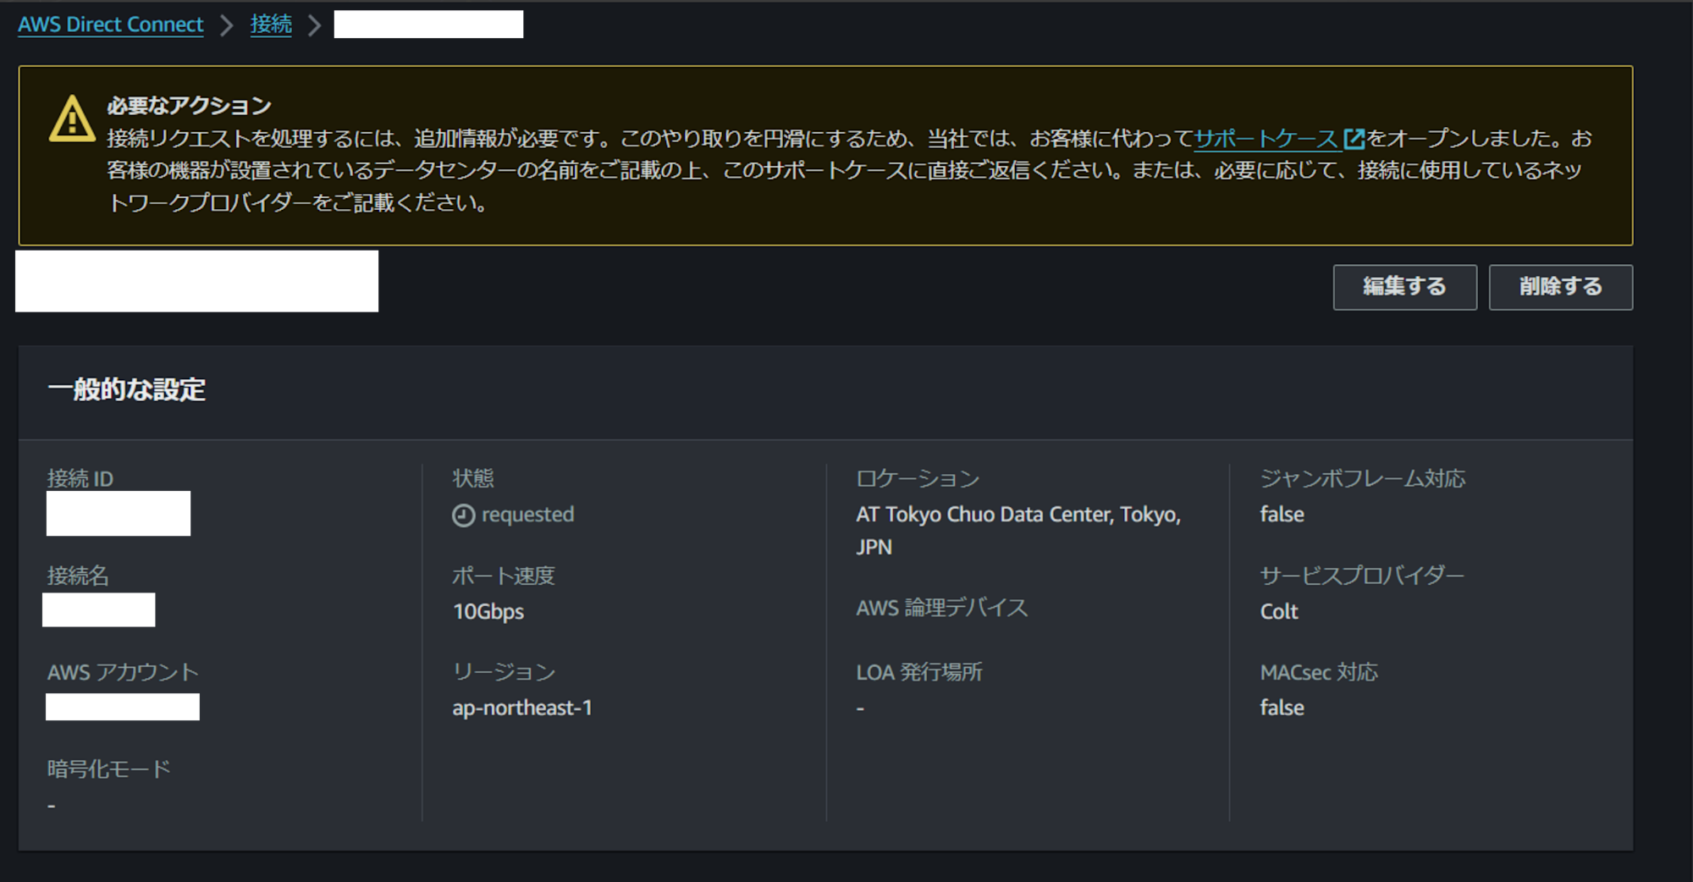
Task: Select the requested status text
Action: (527, 515)
